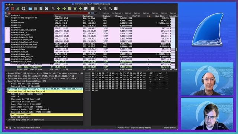Click the shark fin start capture icon

(7, 9)
